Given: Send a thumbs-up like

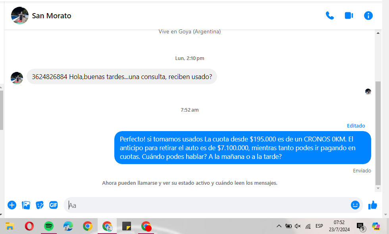Looking at the screenshot, I should click(373, 205).
